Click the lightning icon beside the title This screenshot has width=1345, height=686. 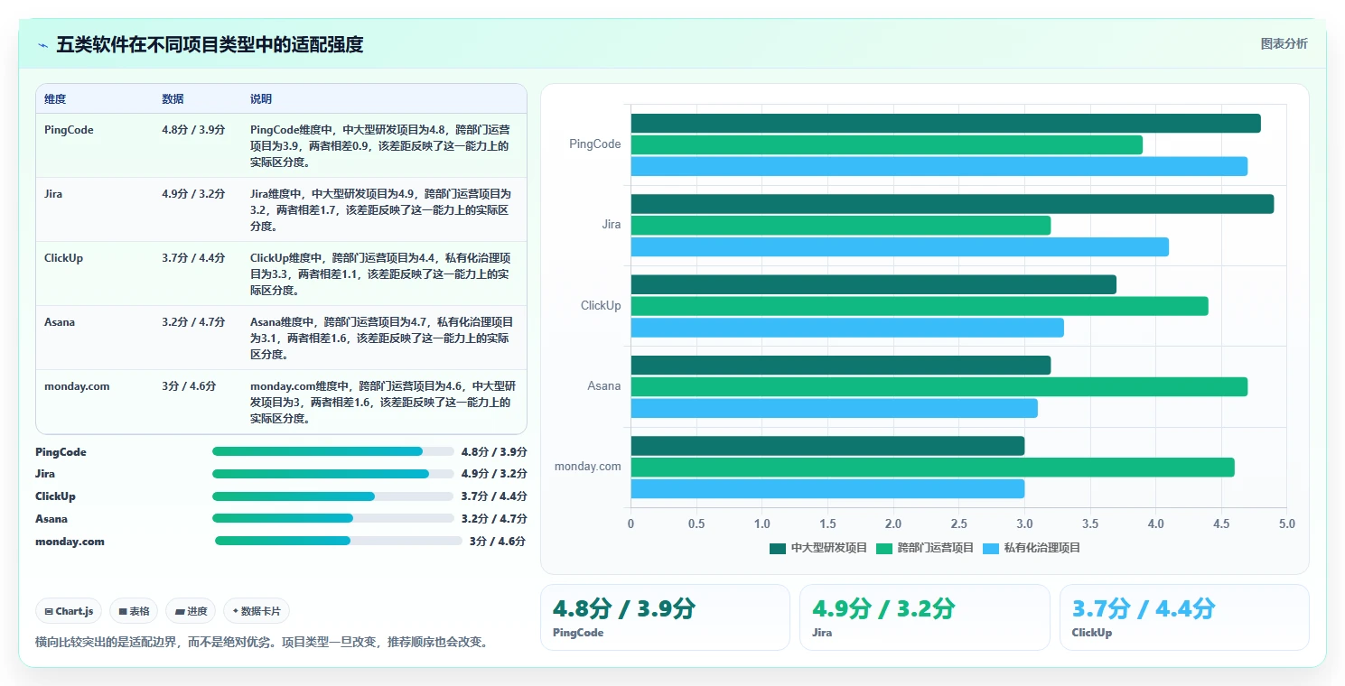tap(42, 45)
